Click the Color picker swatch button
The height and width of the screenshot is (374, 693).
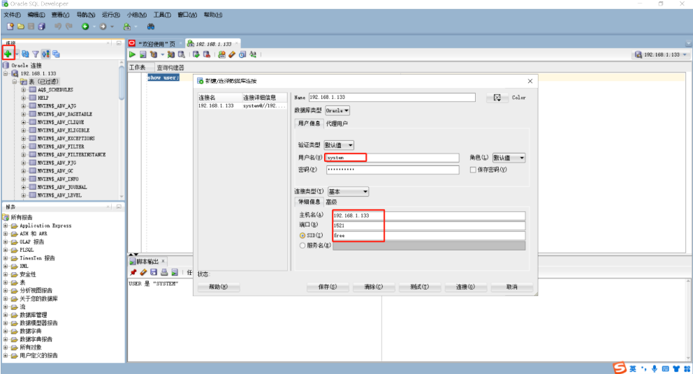point(497,98)
